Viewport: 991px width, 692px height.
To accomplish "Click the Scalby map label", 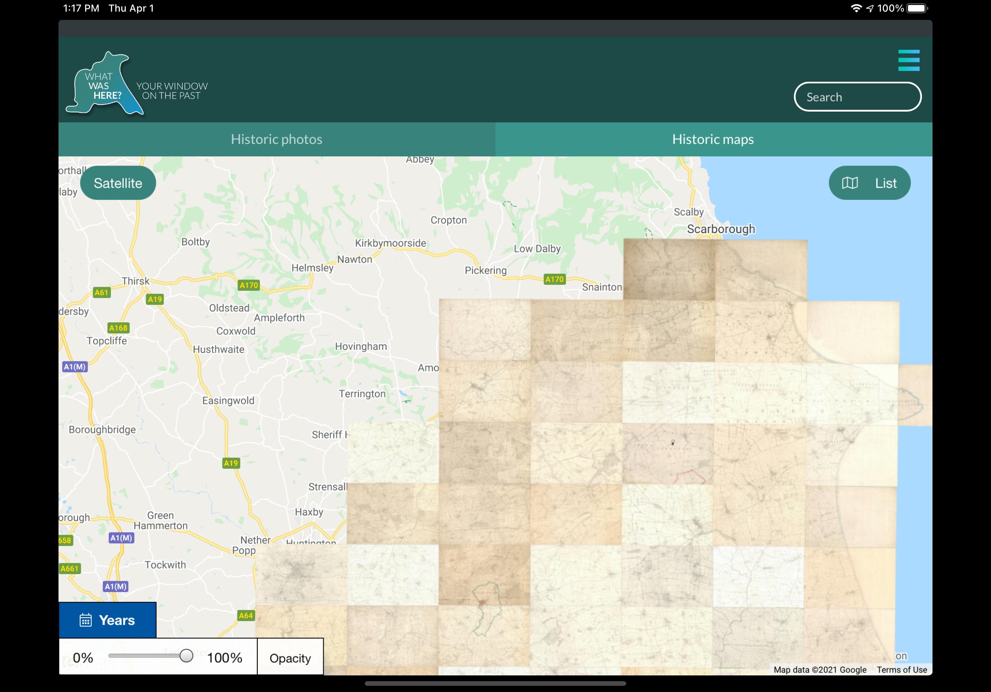I will (689, 212).
